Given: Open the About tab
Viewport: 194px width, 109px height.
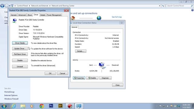Looking at the screenshot, I should (30, 15).
